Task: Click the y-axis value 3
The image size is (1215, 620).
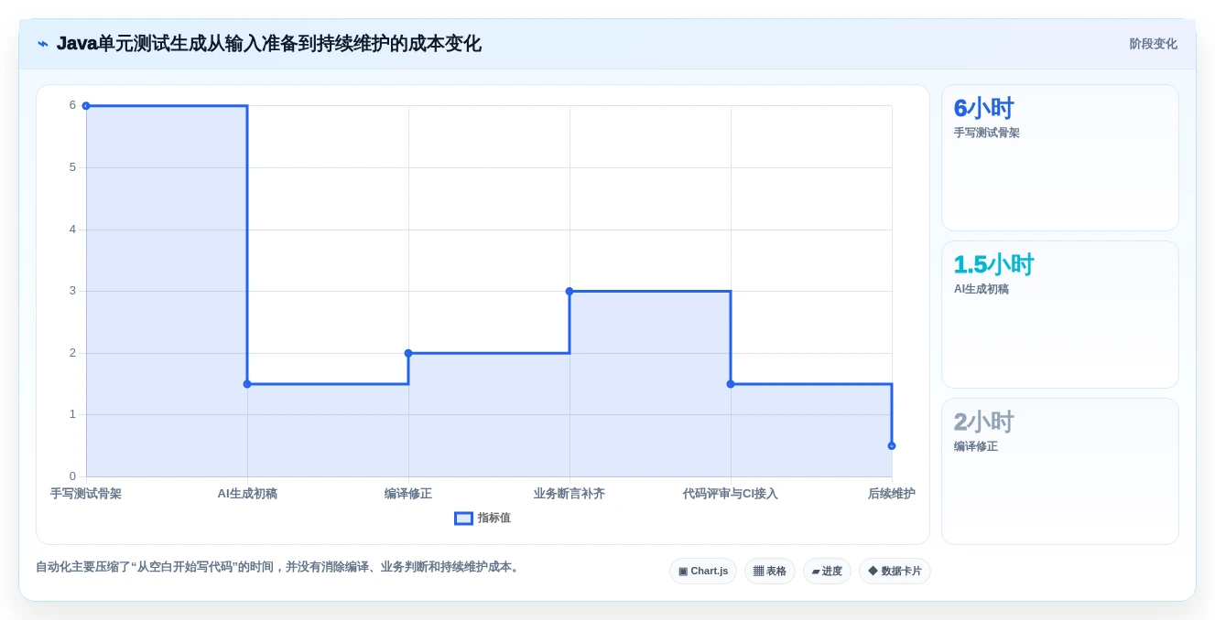Action: pyautogui.click(x=72, y=291)
